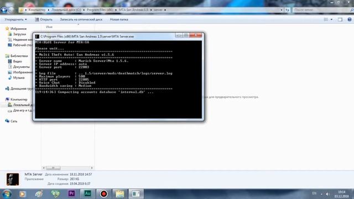
Task: Select Компьютер in the address breadcrumb
Action: (x=37, y=10)
